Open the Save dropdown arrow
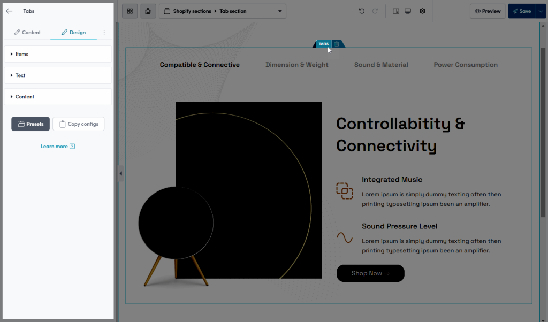This screenshot has width=548, height=322. pos(541,11)
